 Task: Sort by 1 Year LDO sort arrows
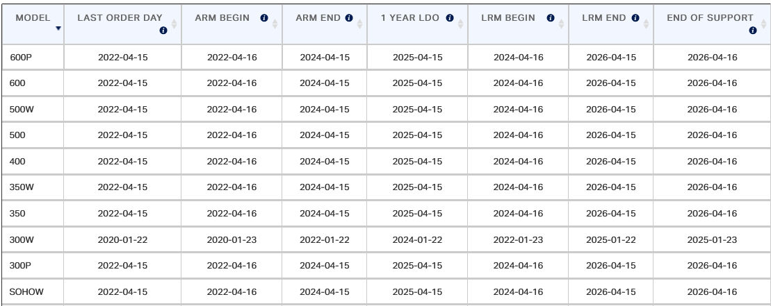[x=460, y=24]
